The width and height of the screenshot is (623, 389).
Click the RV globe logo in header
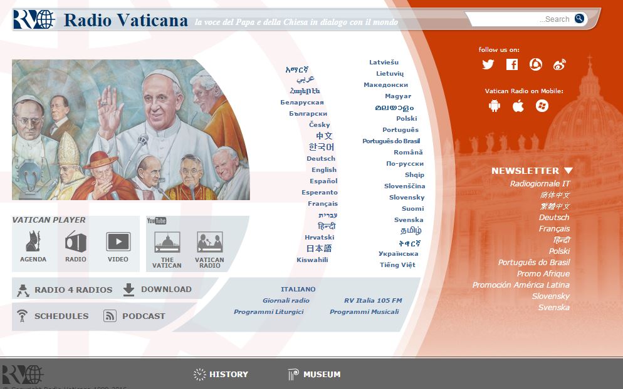click(x=34, y=19)
